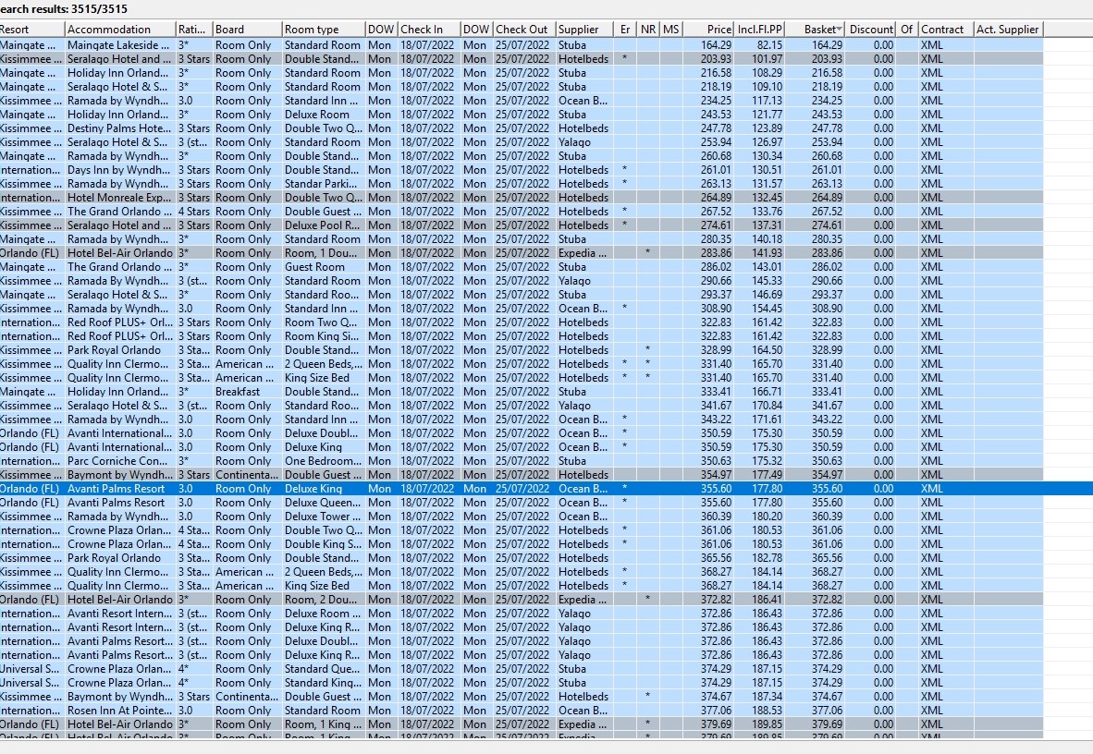Screen dimensions: 1093x754
Task: Sort by the Price column header
Action: pyautogui.click(x=708, y=30)
